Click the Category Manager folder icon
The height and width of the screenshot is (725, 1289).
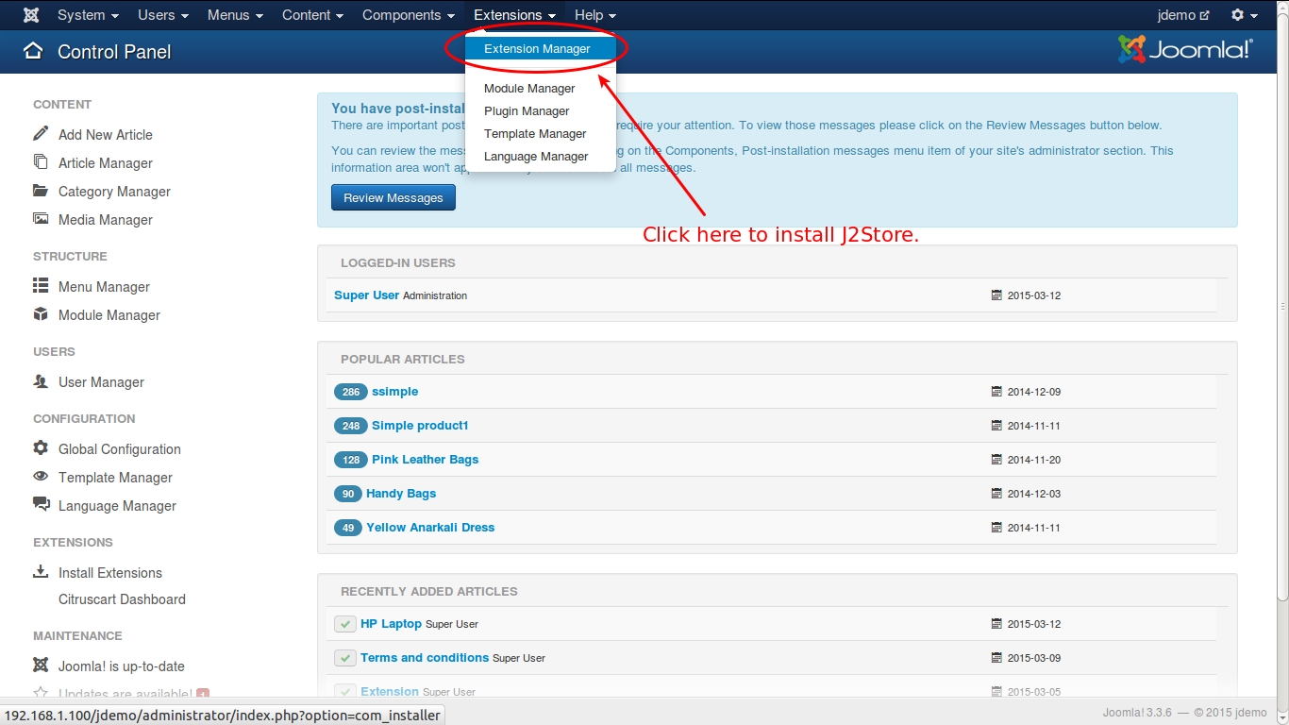[x=41, y=191]
